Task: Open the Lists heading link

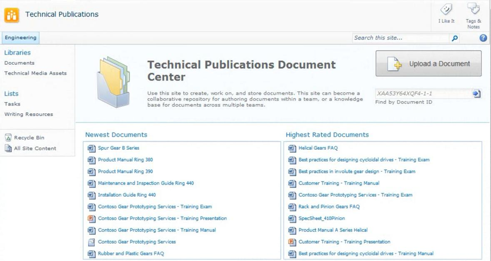Action: click(x=12, y=94)
